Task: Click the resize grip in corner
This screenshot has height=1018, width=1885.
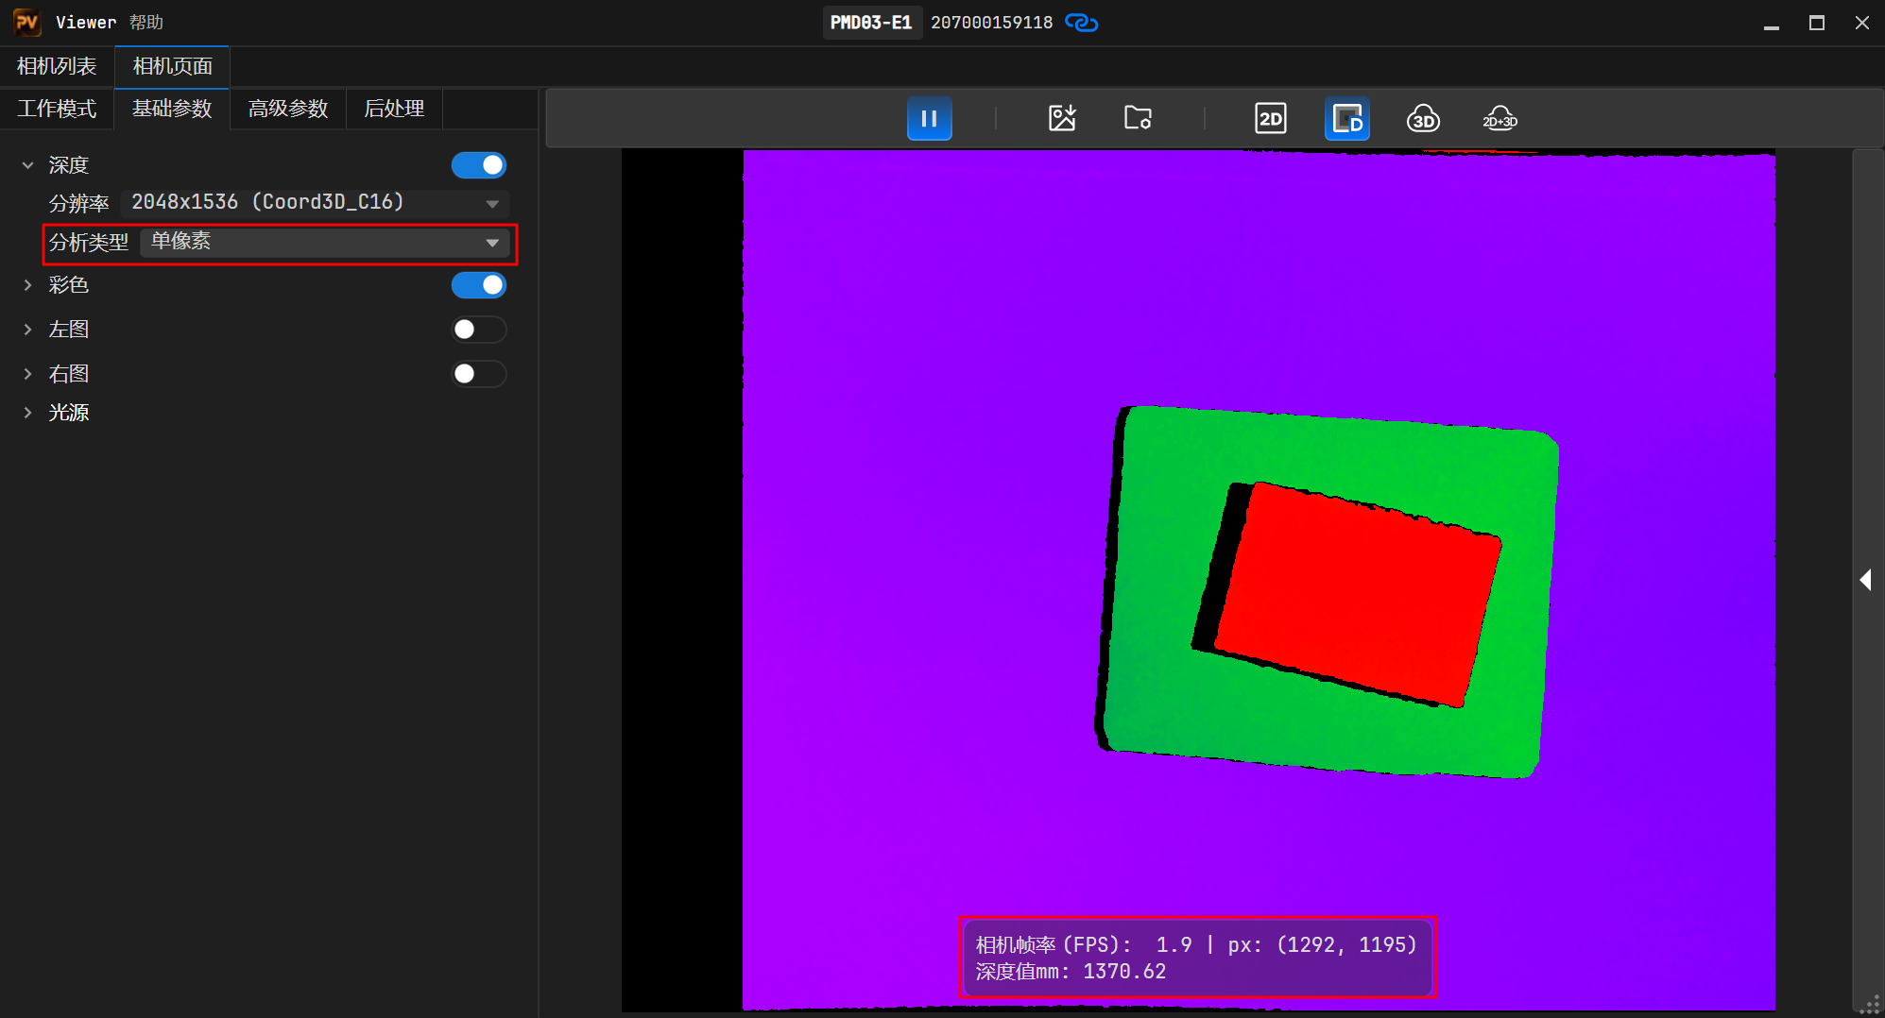Action: click(x=1870, y=1005)
